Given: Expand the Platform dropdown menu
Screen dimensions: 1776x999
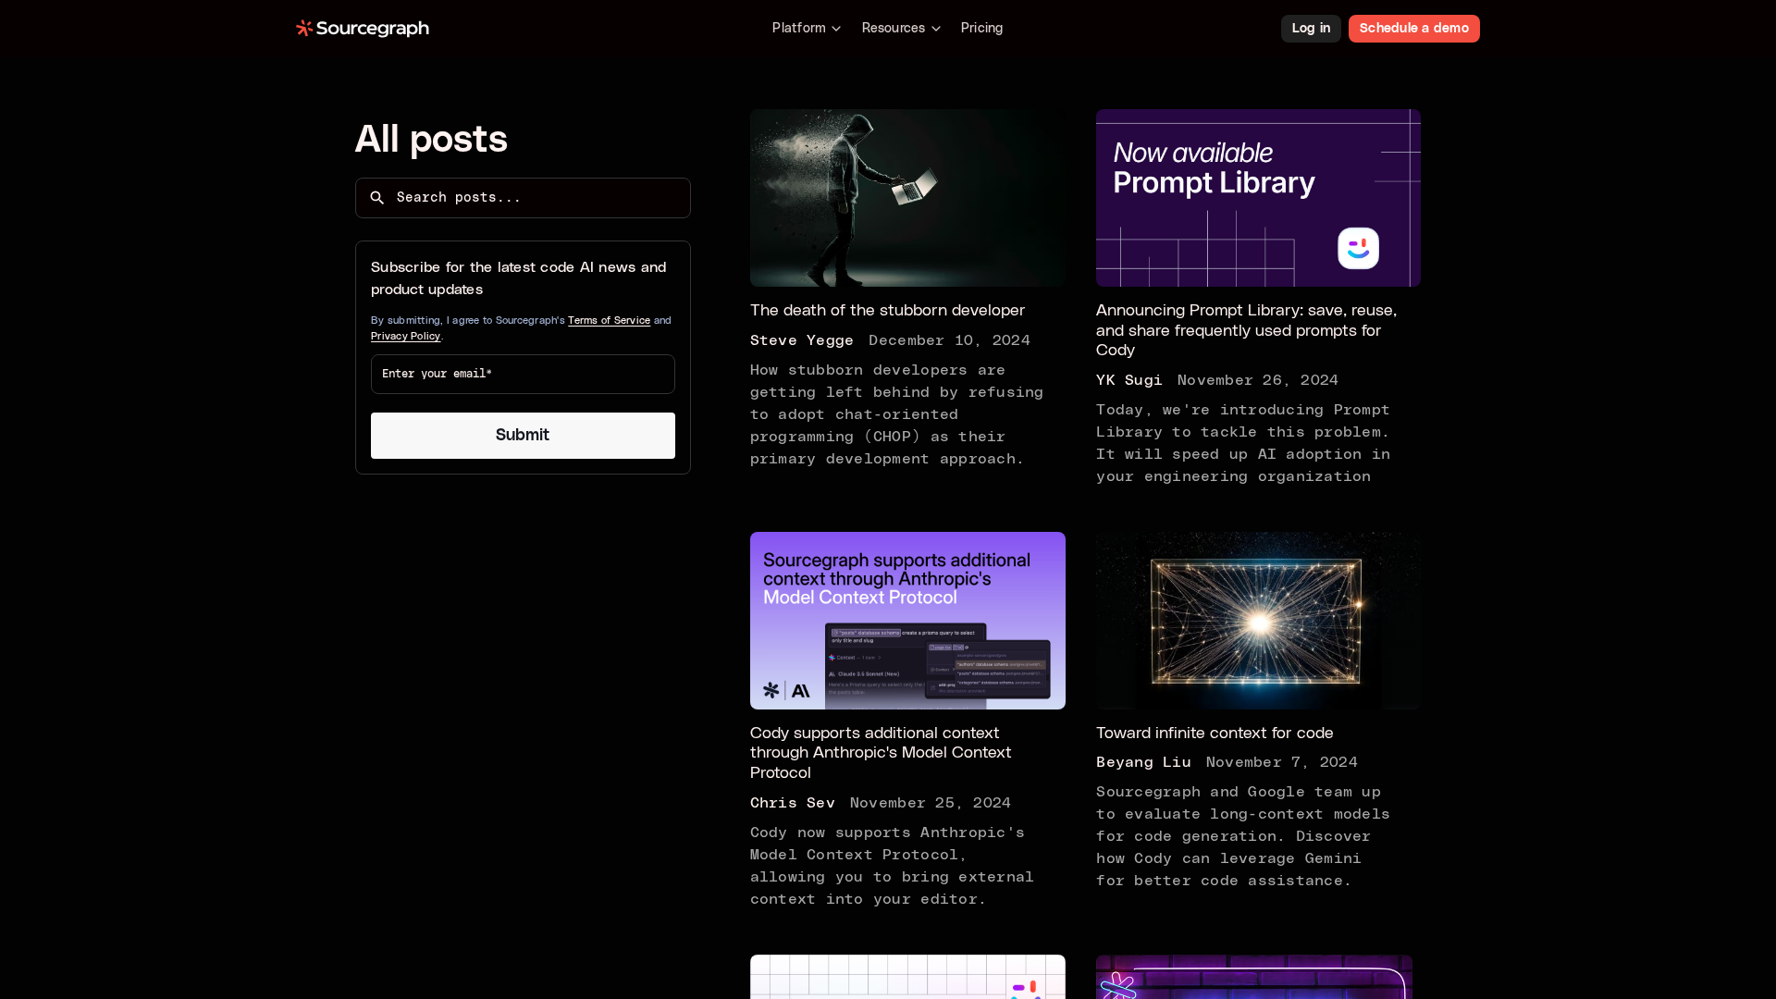Looking at the screenshot, I should [x=806, y=29].
